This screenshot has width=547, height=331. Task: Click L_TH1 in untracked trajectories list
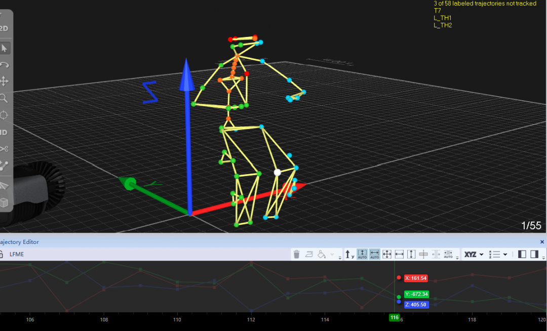pos(442,18)
